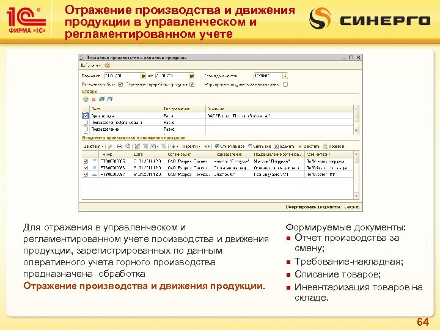
Task: Click the filter list scrollbar's down arrow
Action: 356,131
